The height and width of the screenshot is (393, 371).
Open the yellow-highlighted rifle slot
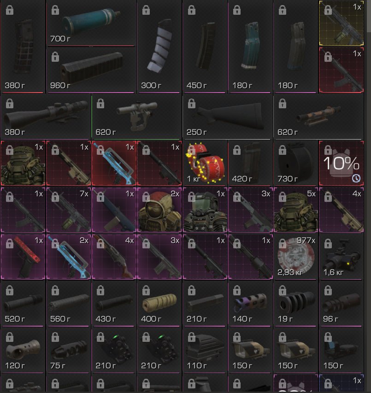(x=341, y=23)
